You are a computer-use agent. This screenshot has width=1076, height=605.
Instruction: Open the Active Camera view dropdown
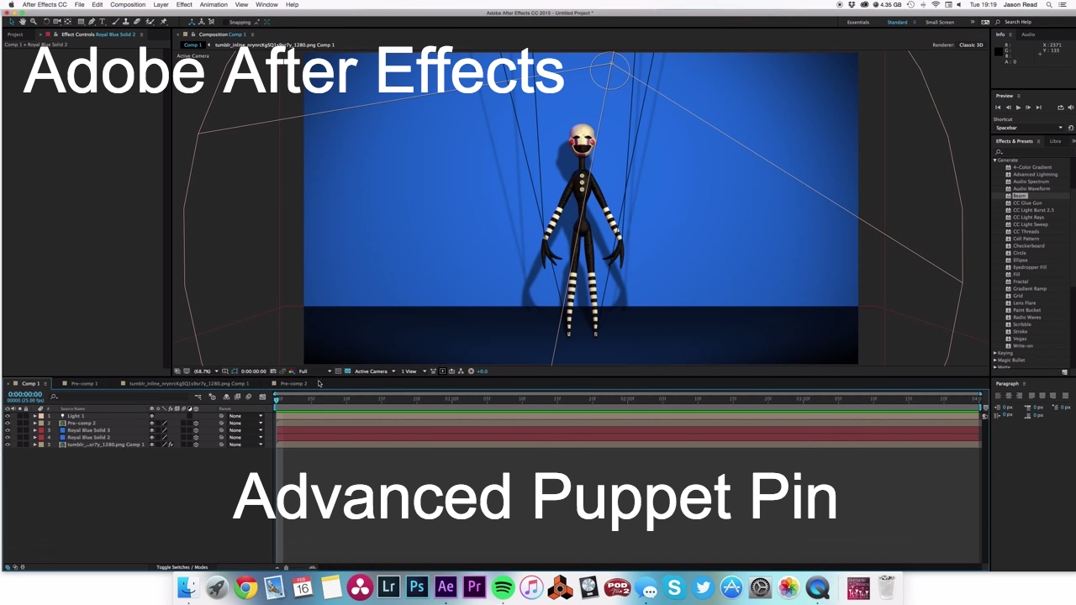click(375, 371)
